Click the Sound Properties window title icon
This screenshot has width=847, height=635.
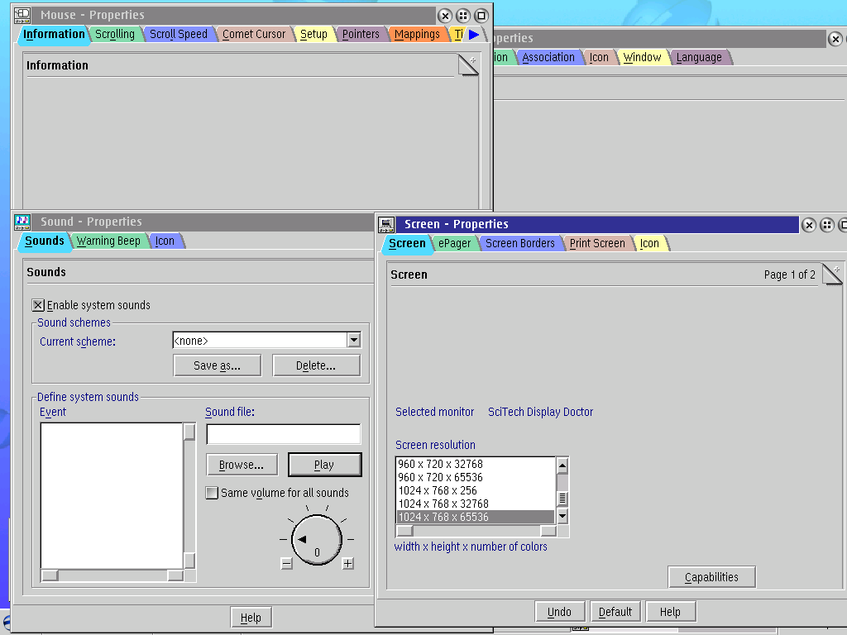pos(22,222)
